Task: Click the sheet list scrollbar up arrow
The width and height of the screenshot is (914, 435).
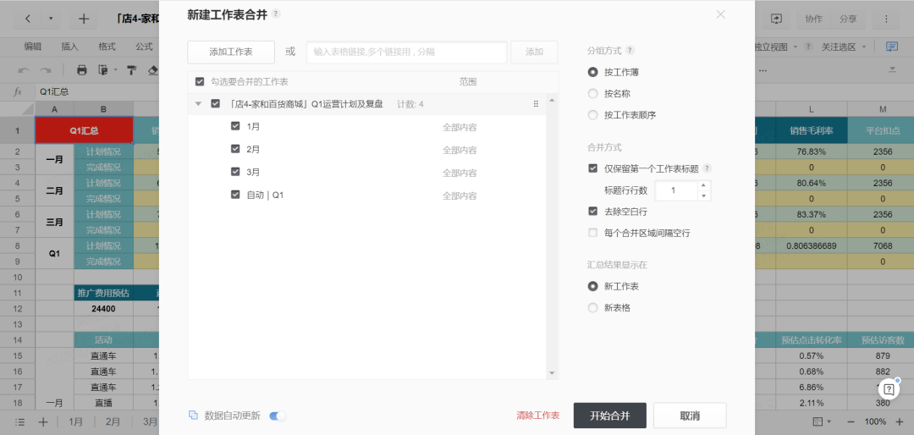Action: pyautogui.click(x=552, y=101)
